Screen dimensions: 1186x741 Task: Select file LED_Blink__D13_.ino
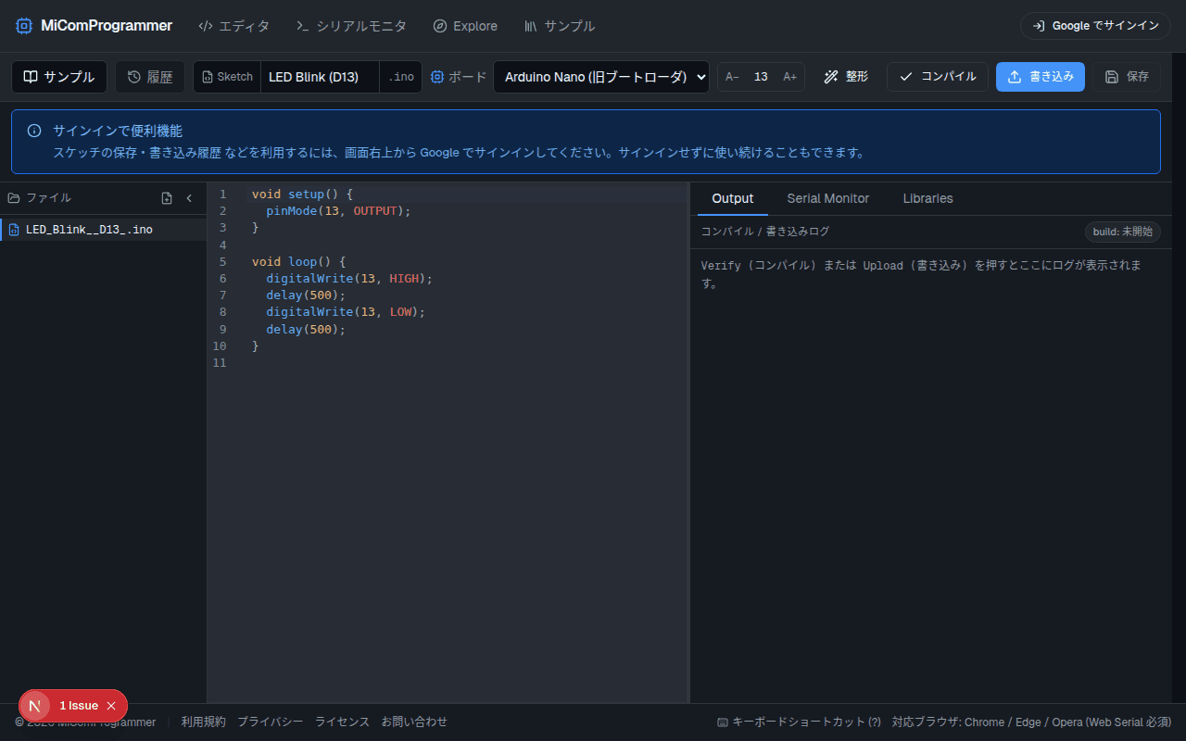[x=103, y=229]
